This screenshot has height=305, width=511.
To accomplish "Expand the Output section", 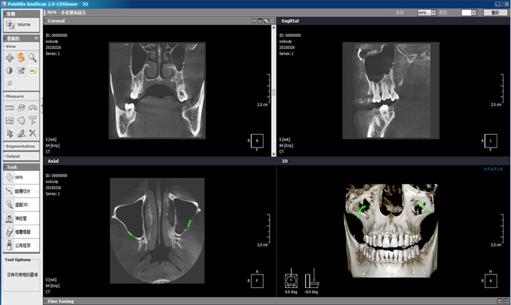I will click(21, 156).
